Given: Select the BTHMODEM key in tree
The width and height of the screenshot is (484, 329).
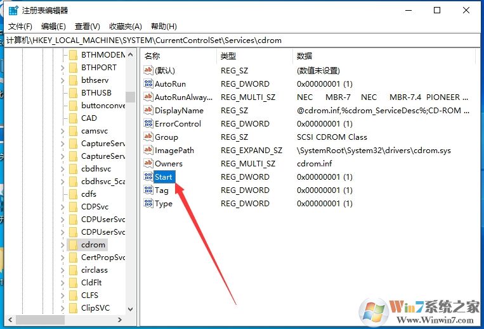Looking at the screenshot, I should coord(103,55).
